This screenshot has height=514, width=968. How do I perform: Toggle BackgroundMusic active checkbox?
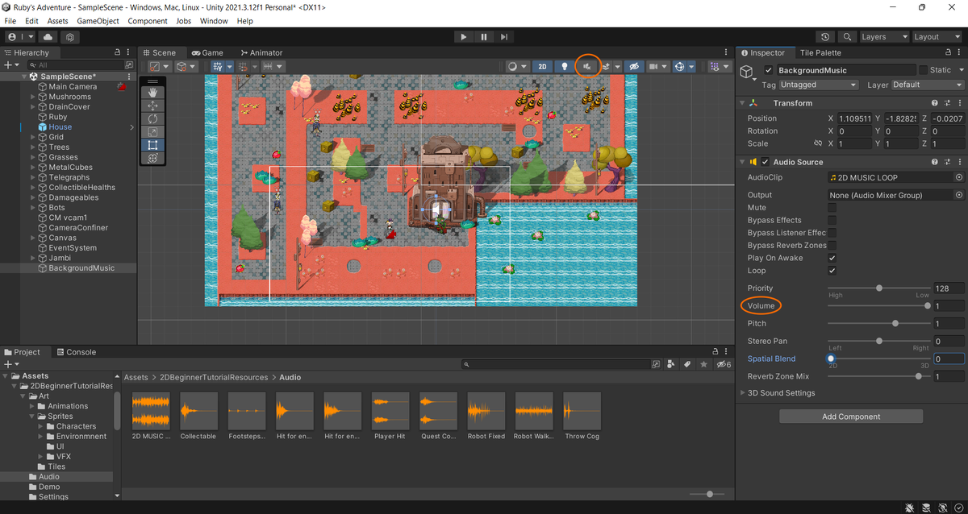pos(769,70)
